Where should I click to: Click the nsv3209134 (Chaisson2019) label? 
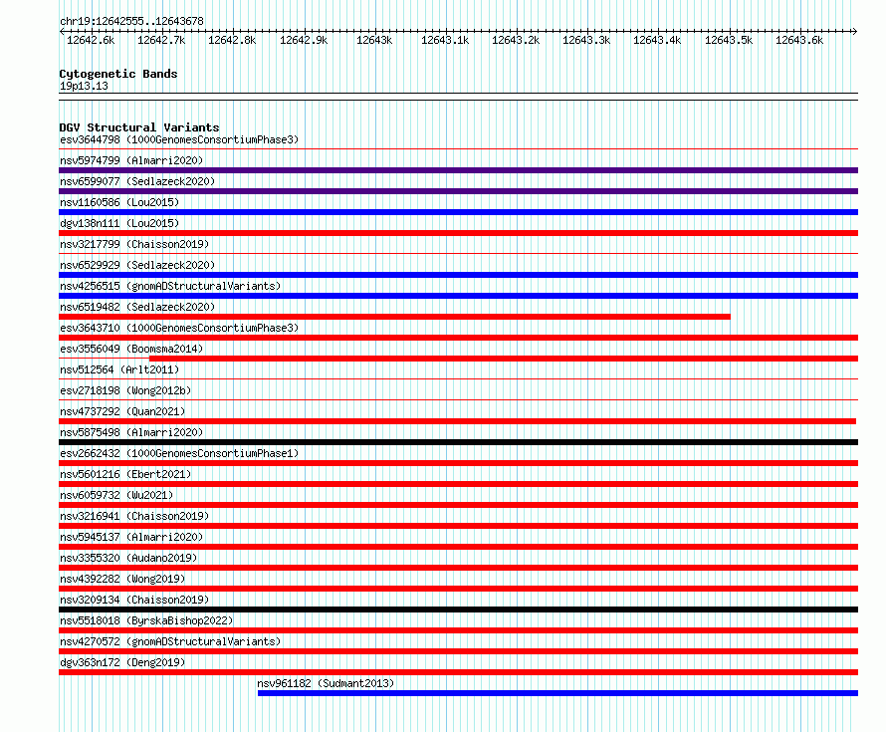[134, 600]
